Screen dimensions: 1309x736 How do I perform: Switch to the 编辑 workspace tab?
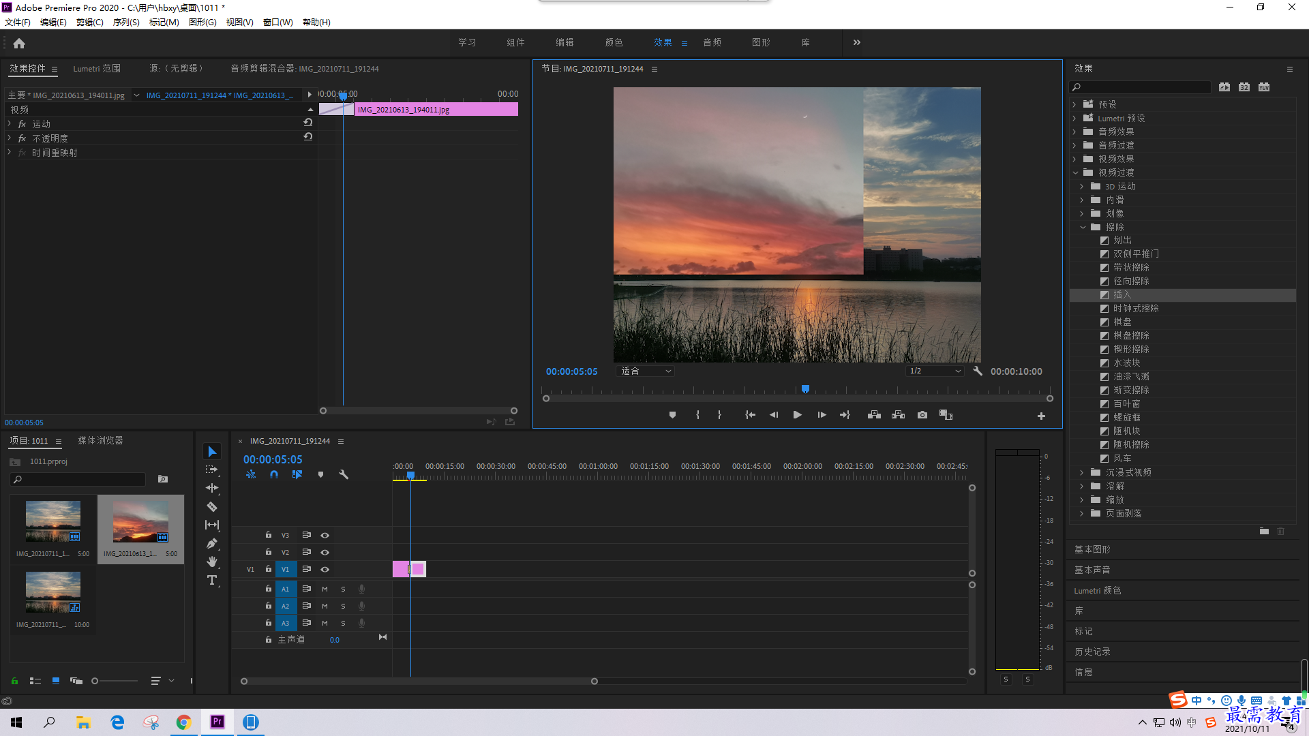pyautogui.click(x=565, y=42)
